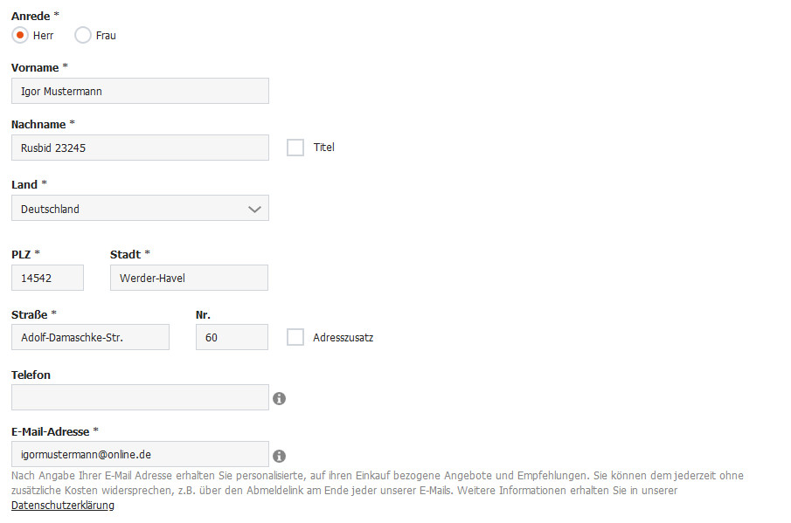This screenshot has height=523, width=791.
Task: Select the Stadt field with Werder-Havel
Action: 189,278
